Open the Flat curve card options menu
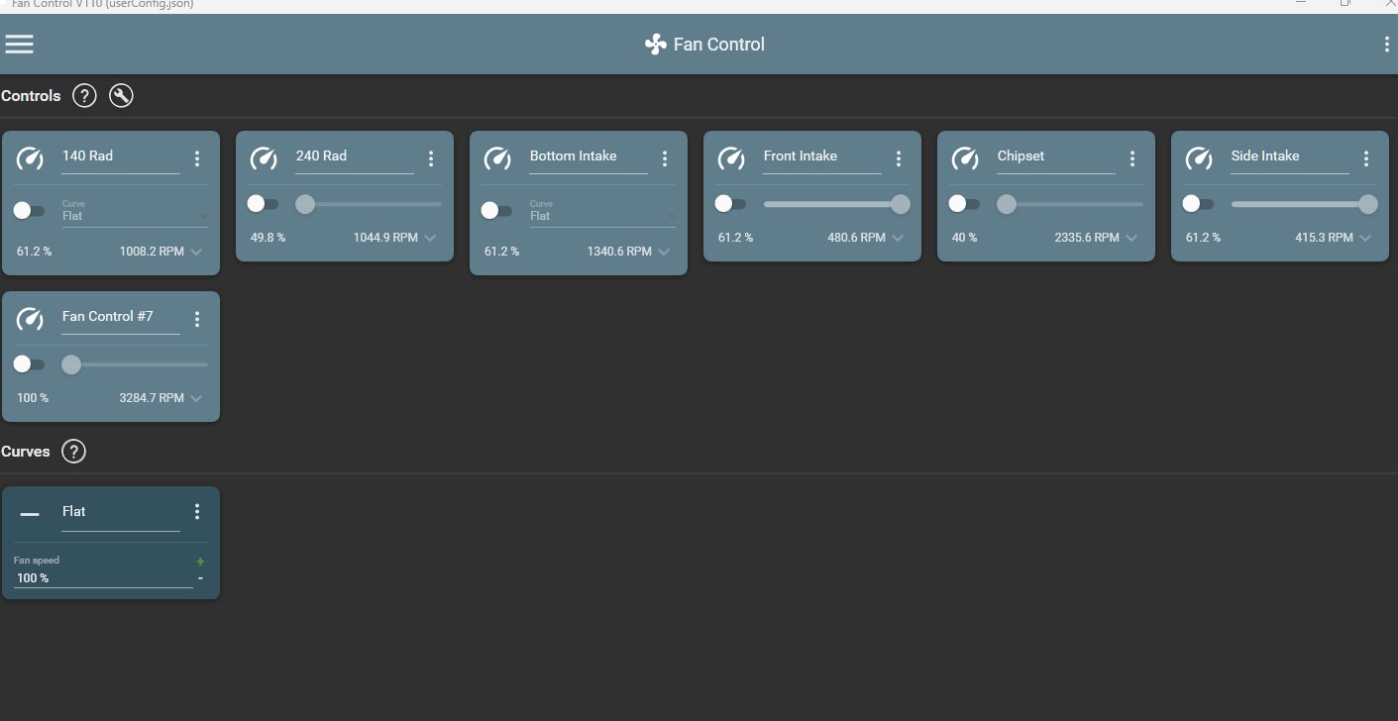1398x721 pixels. [197, 511]
